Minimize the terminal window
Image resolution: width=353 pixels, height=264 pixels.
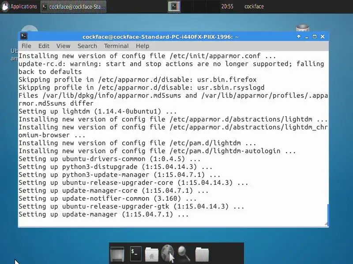(x=306, y=37)
